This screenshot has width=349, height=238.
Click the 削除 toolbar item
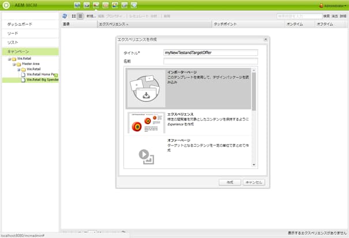[x=167, y=16]
